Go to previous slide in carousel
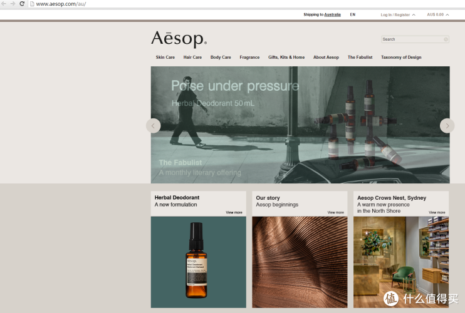The height and width of the screenshot is (313, 465). tap(153, 126)
